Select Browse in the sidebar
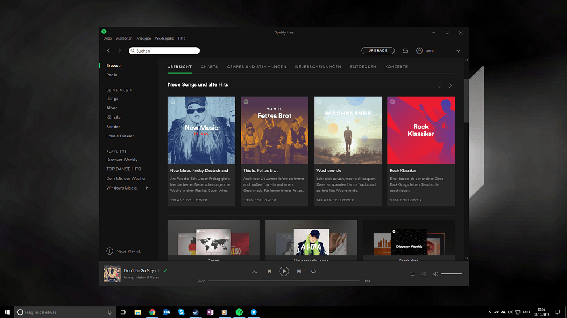This screenshot has height=318, width=567. [x=113, y=65]
